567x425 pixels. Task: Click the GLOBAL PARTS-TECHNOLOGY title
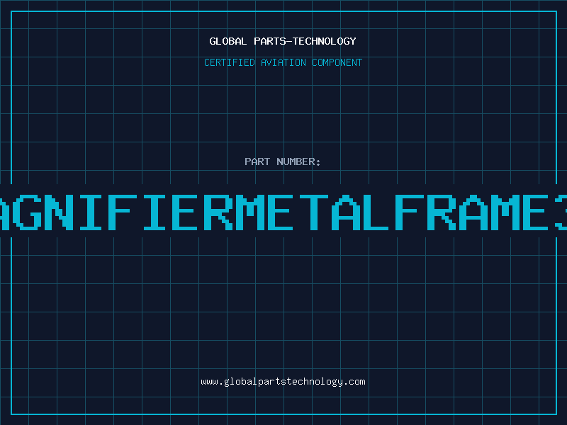point(283,41)
